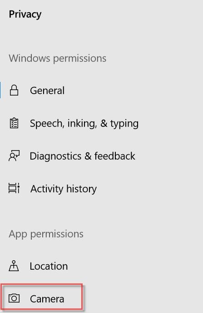203x313 pixels.
Task: Click the word history in Activity entry
Action: pyautogui.click(x=81, y=189)
